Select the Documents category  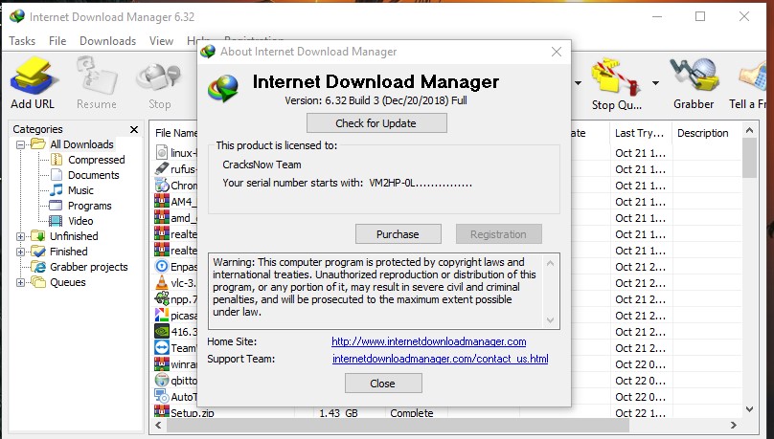[x=93, y=175]
